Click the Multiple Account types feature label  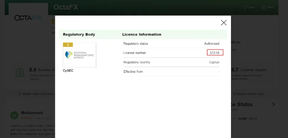(x=251, y=94)
